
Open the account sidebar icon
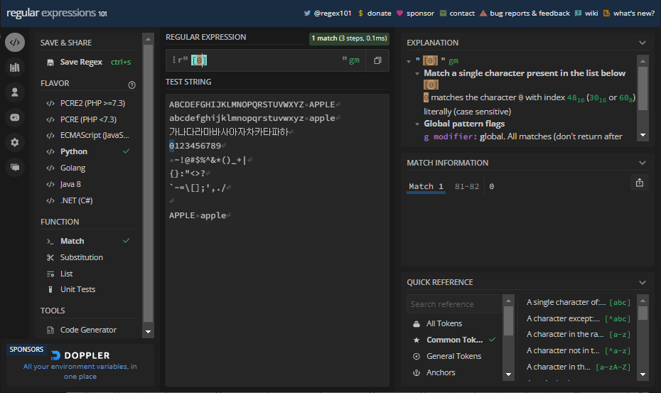coord(15,92)
